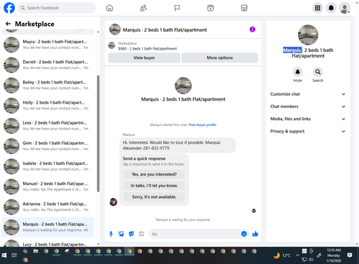This screenshot has width=359, height=264.
Task: Attach a photo with the image icon
Action: point(121,234)
